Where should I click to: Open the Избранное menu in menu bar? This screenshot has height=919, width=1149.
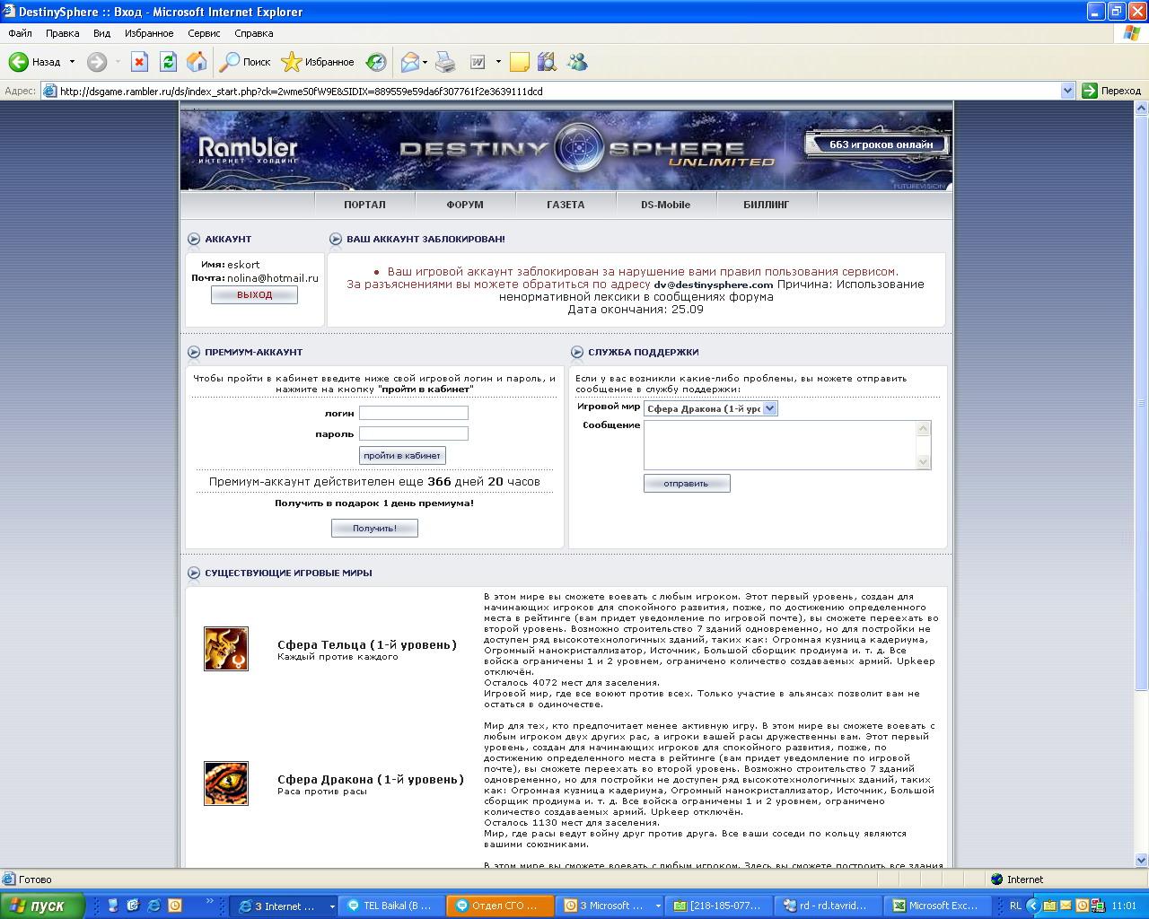tap(149, 33)
